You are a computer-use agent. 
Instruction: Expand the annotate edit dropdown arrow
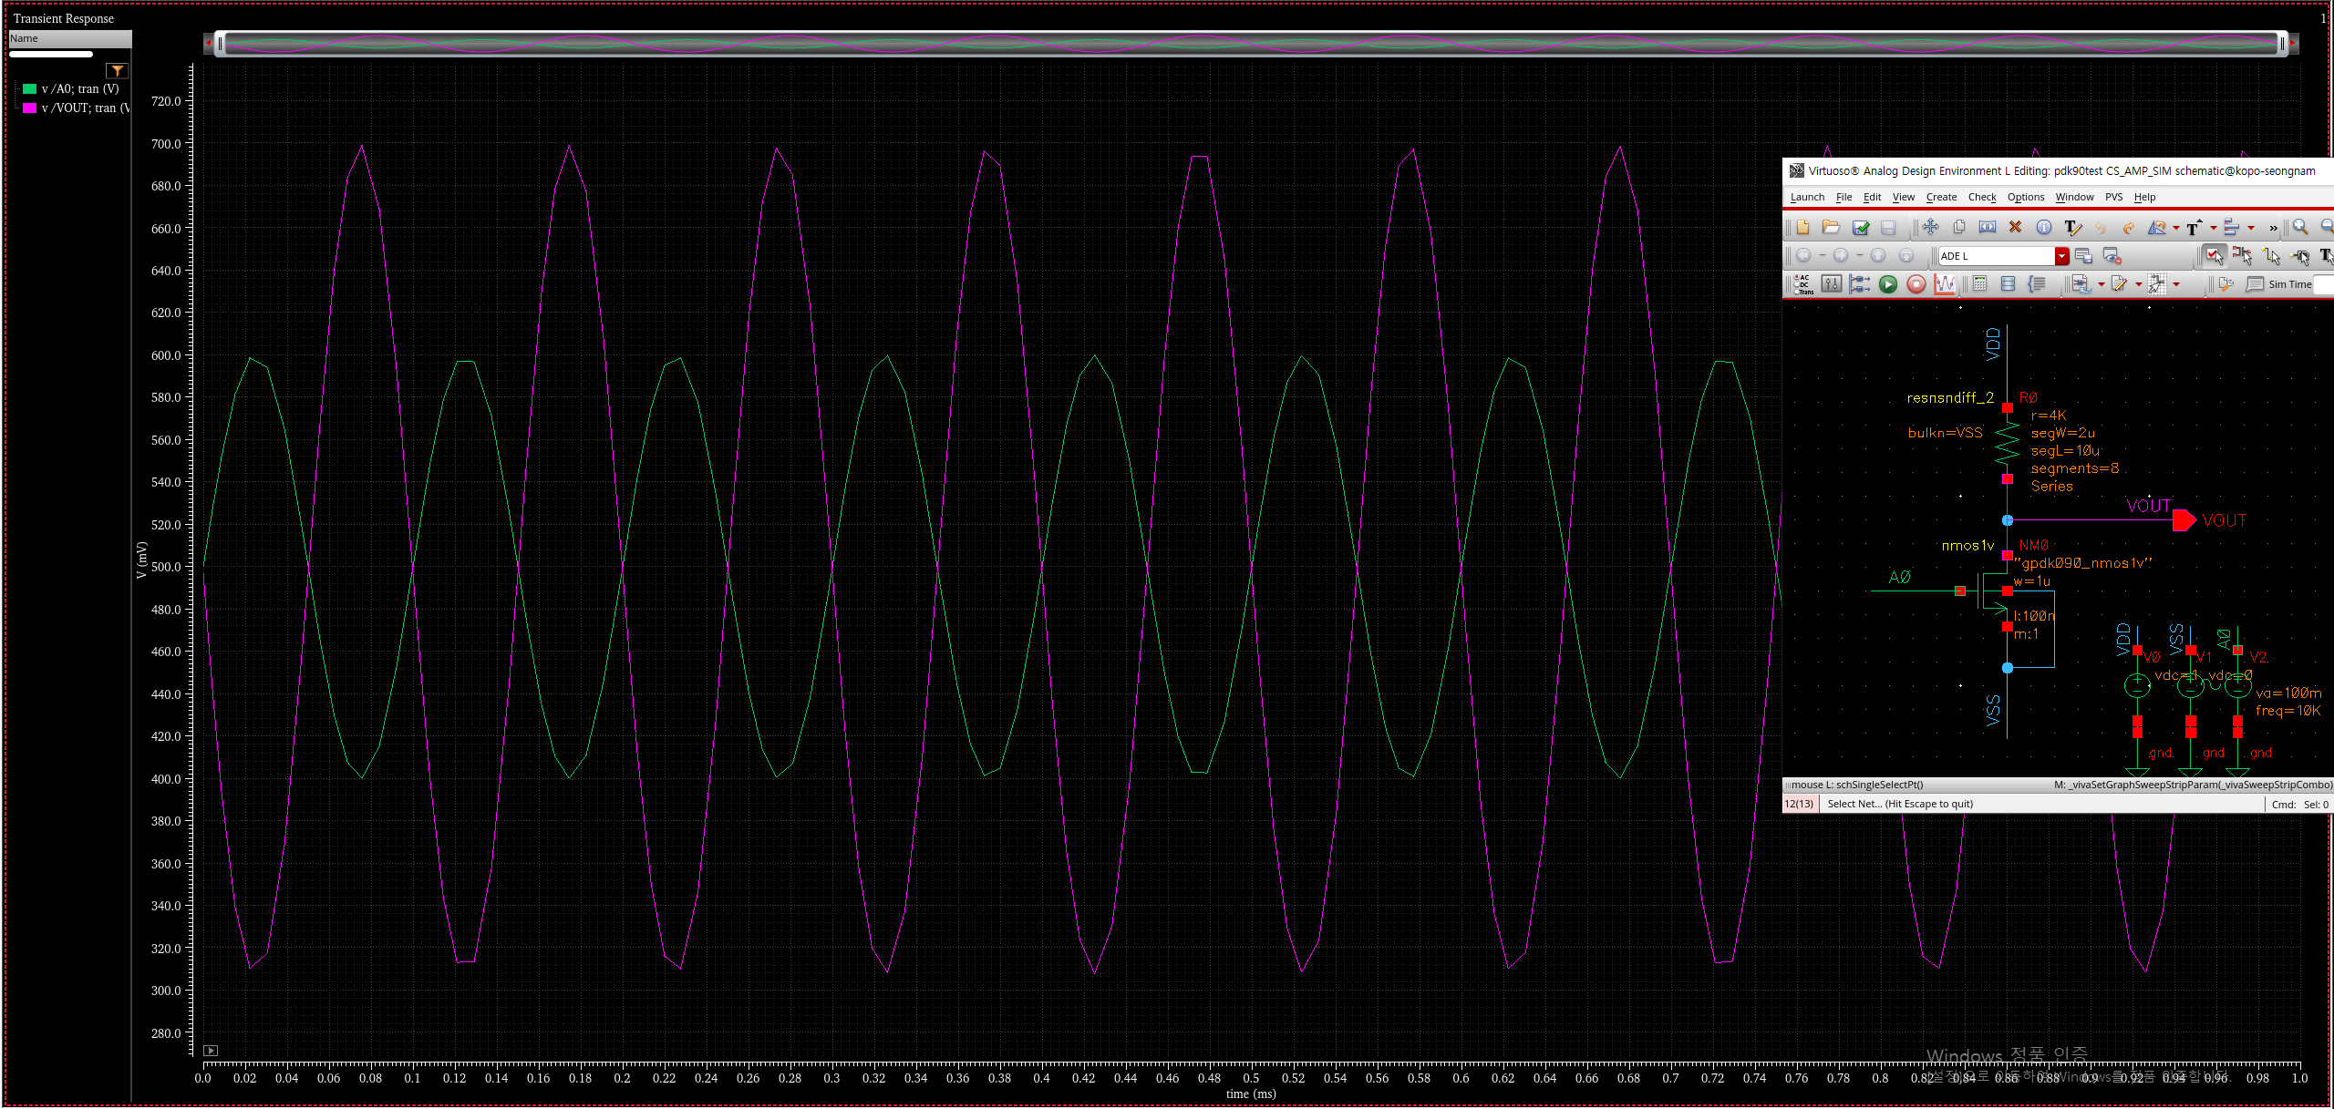(x=2139, y=284)
